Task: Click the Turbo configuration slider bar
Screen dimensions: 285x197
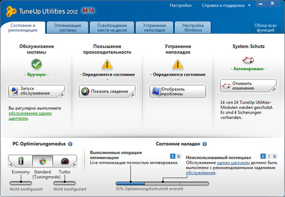Action: pyautogui.click(x=64, y=183)
